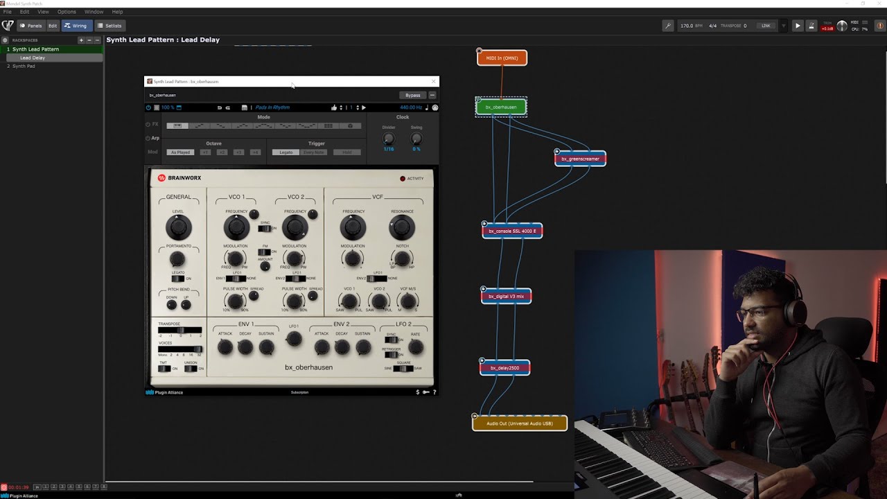
Task: Open the Window menu
Action: pyautogui.click(x=94, y=12)
